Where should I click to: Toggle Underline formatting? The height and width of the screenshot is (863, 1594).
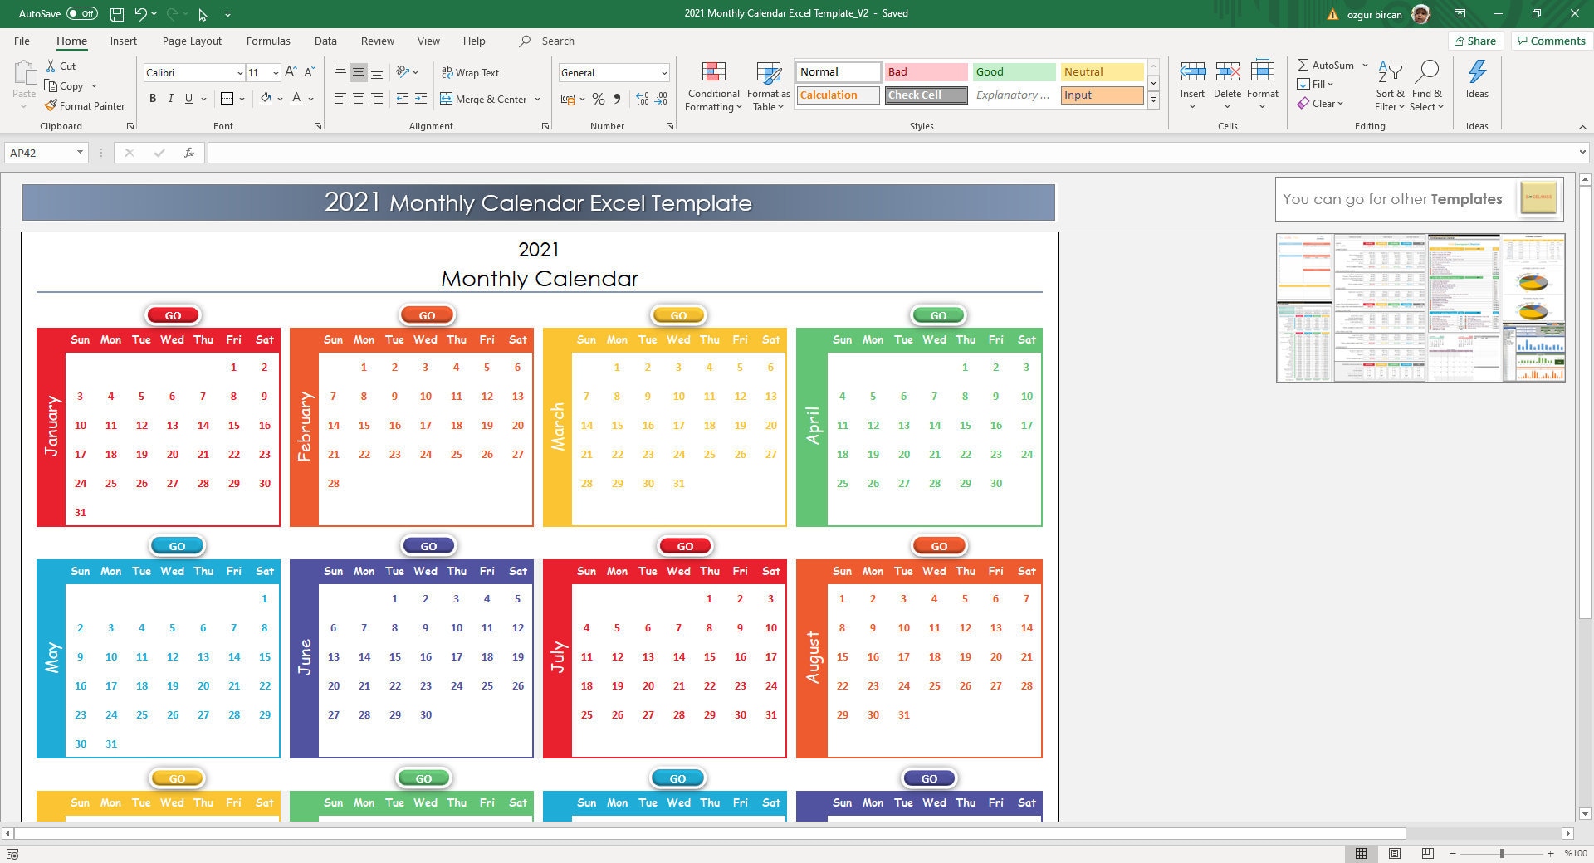coord(189,98)
